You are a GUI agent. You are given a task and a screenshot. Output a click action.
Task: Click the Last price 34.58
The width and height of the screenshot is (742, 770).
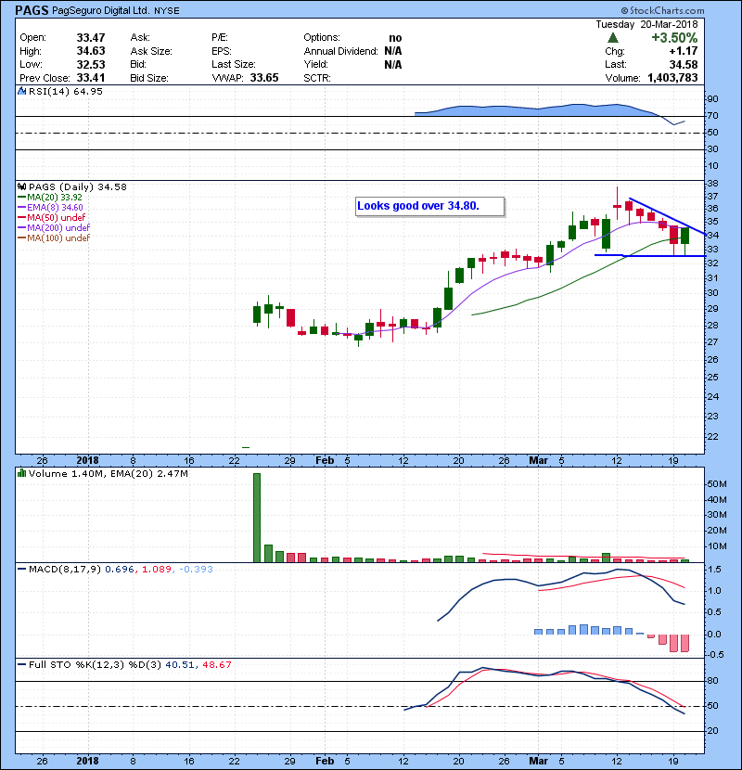click(684, 64)
